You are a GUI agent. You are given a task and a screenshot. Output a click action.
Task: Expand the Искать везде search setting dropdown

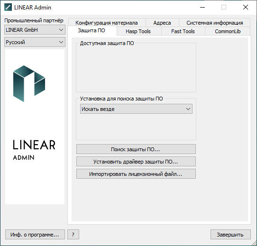coord(136,109)
